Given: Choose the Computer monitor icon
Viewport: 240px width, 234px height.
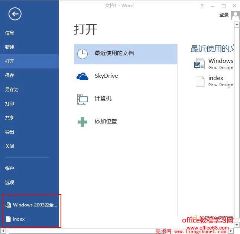Looking at the screenshot, I should [82, 99].
